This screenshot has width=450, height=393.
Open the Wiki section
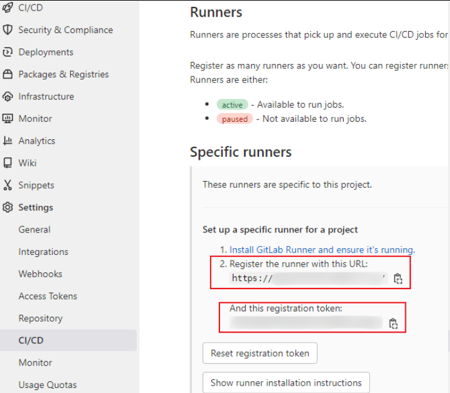point(27,163)
